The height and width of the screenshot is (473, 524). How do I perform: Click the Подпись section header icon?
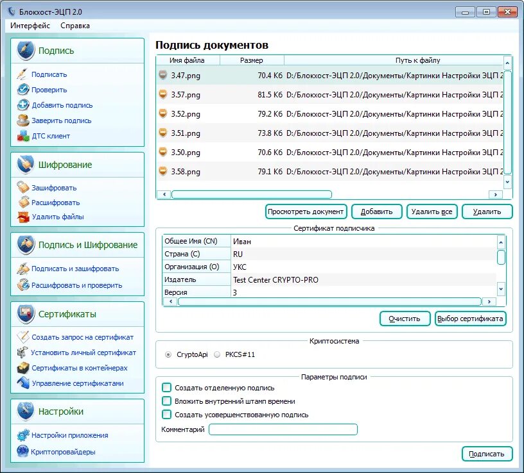point(26,51)
